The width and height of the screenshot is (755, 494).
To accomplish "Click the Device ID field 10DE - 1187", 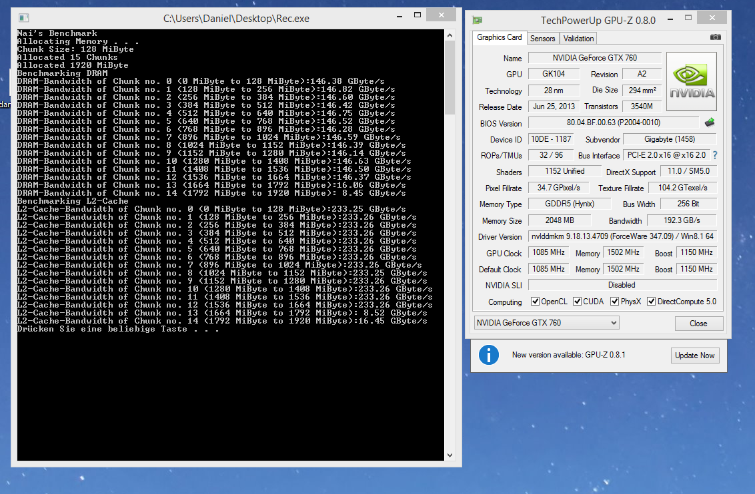I will click(551, 139).
